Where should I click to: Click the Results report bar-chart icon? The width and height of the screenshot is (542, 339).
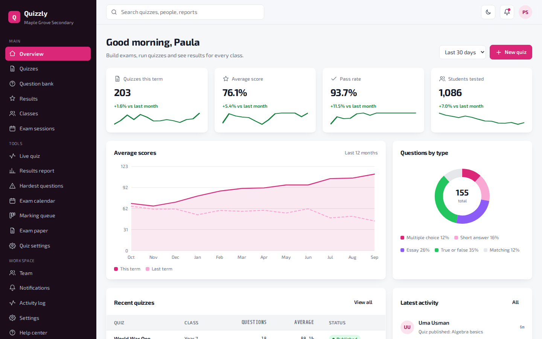pos(12,171)
